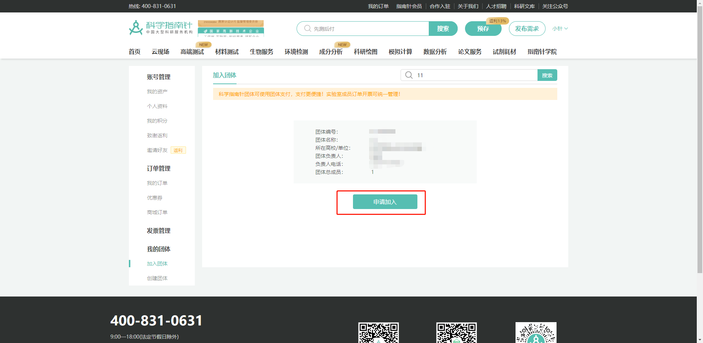This screenshot has height=343, width=703.
Task: Open the 云现场 navigation menu
Action: click(160, 52)
